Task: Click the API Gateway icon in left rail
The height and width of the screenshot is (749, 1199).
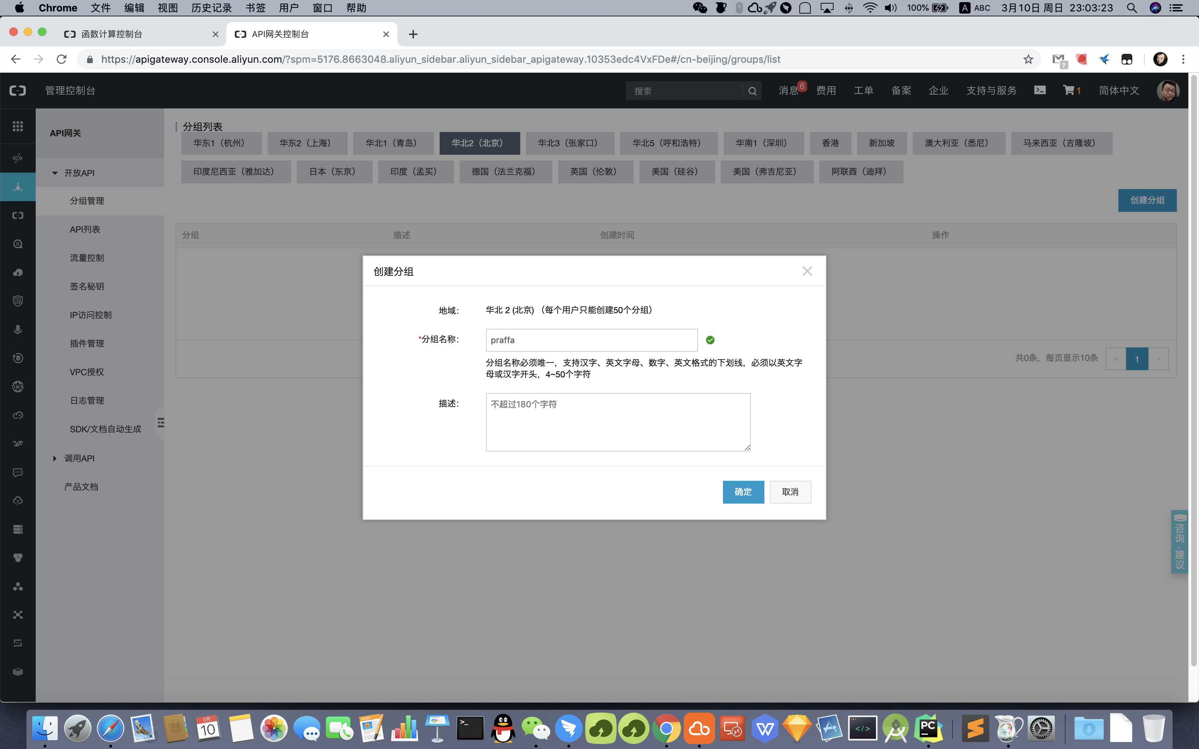Action: [18, 187]
